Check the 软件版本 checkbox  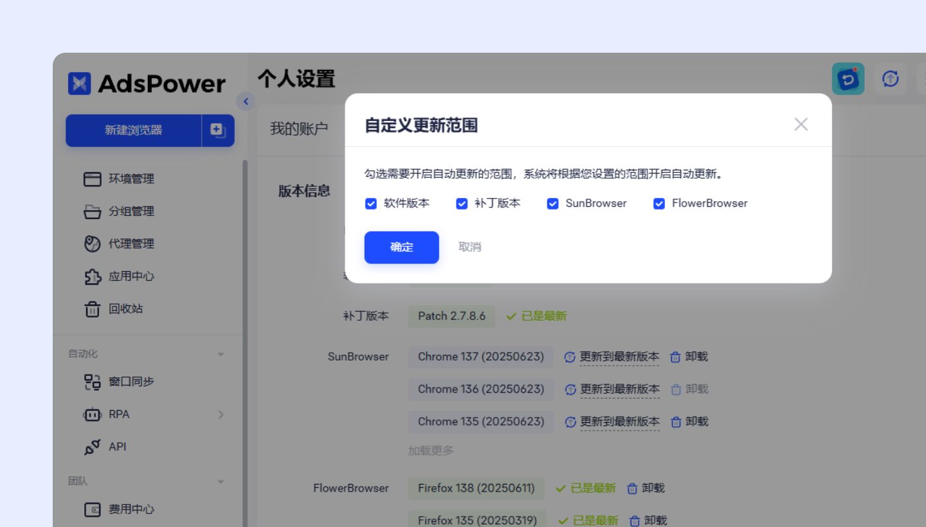(370, 204)
